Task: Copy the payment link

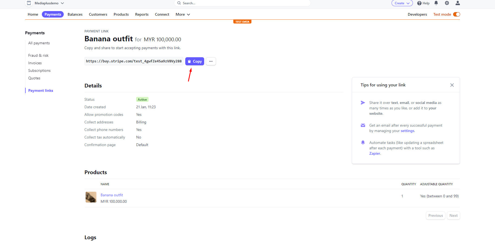Action: click(x=195, y=61)
